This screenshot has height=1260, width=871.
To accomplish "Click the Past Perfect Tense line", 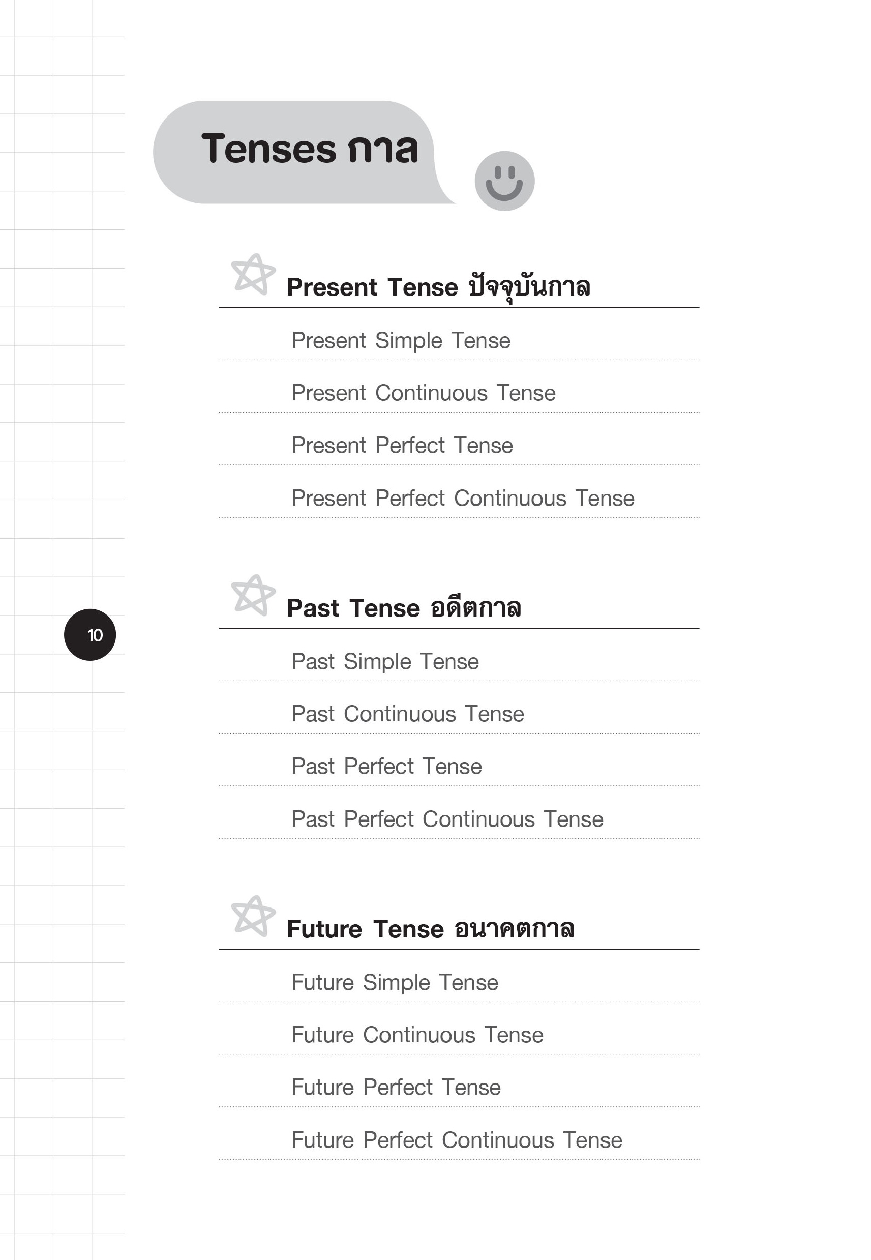I will [387, 767].
